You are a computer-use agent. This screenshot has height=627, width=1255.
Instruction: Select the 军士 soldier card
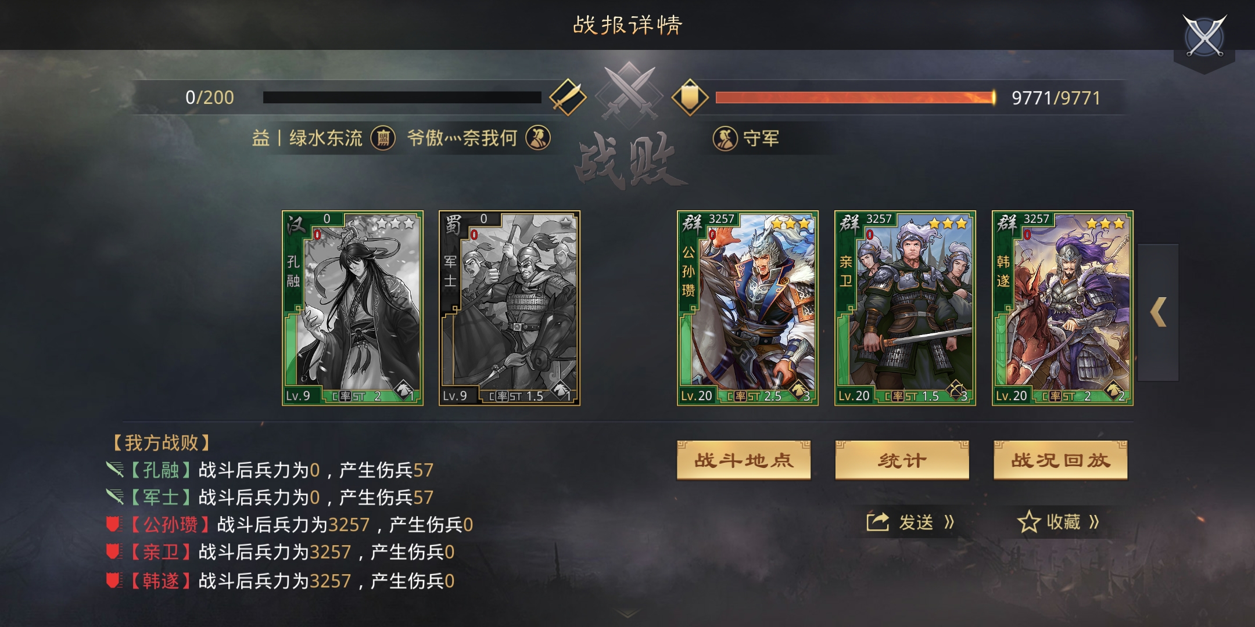[x=510, y=308]
